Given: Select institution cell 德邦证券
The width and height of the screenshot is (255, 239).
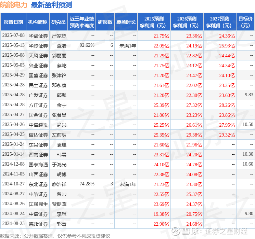Looking at the screenshot, I should (38, 224).
